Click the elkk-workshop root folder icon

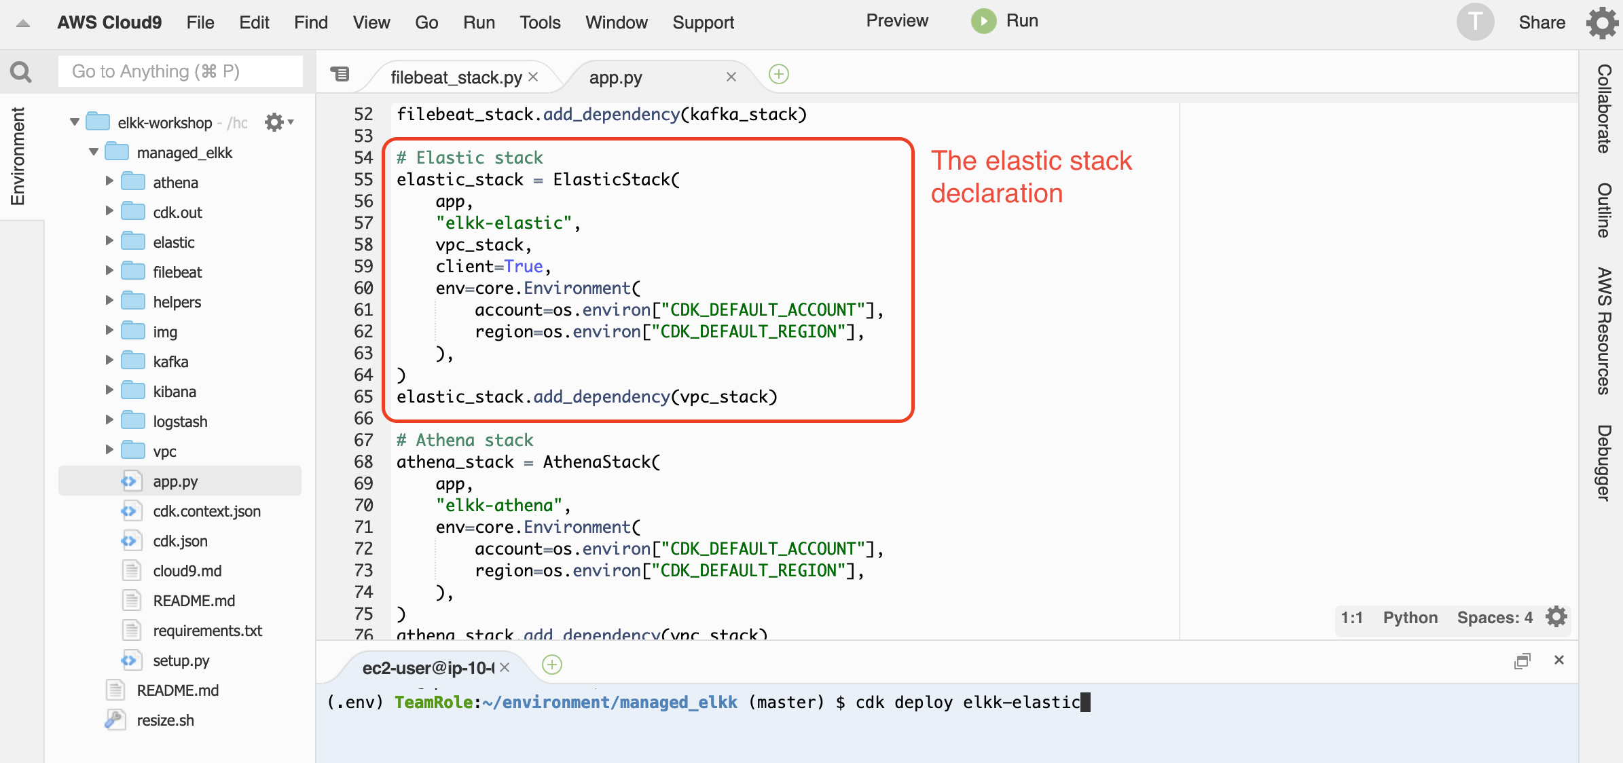pos(98,122)
